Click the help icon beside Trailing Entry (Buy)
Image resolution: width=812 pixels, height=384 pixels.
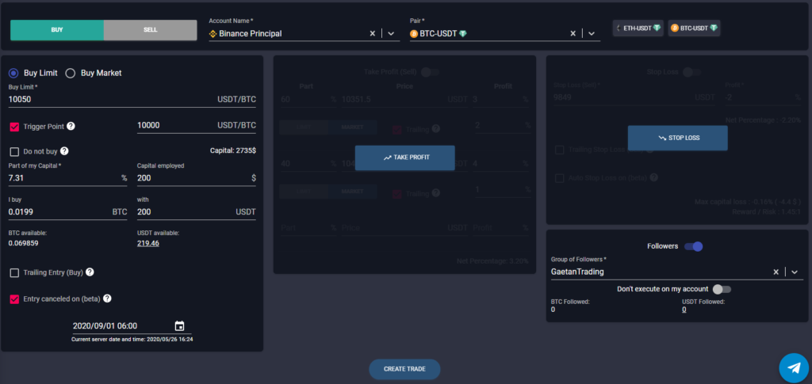(x=90, y=272)
